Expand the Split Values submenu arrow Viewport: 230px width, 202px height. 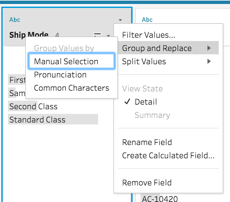[x=209, y=61]
